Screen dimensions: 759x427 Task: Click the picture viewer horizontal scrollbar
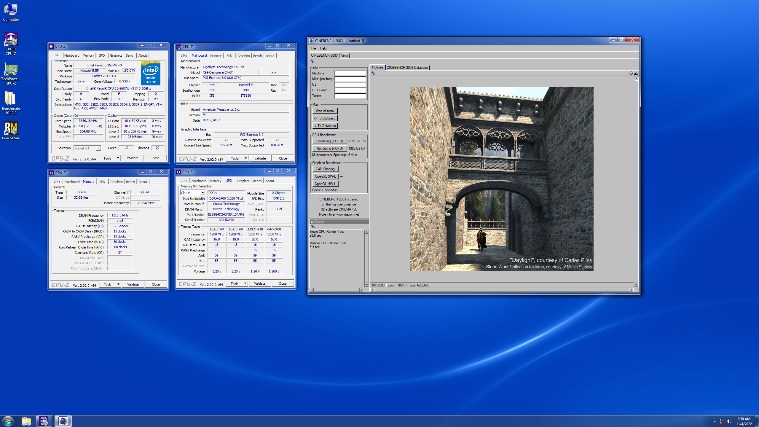click(x=502, y=290)
